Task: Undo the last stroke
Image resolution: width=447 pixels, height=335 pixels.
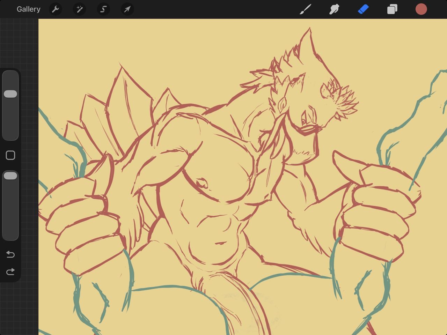Action: coord(10,254)
